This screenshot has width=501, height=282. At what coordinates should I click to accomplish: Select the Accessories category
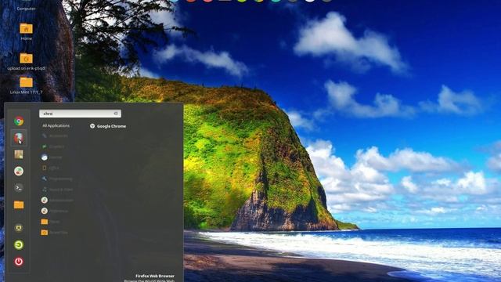click(x=54, y=136)
